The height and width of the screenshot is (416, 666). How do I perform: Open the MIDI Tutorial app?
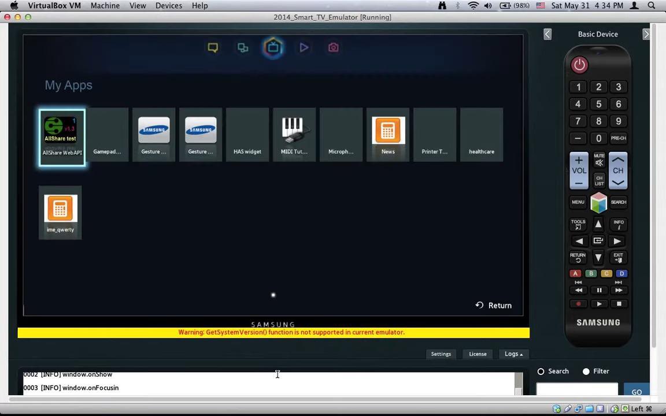[x=294, y=134]
